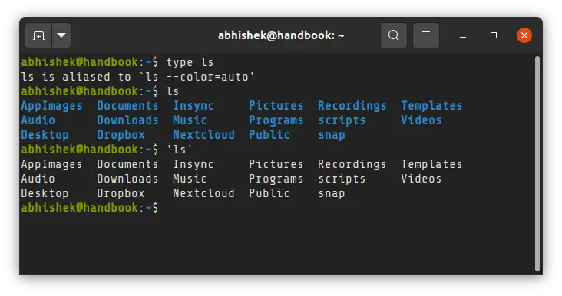
Task: Click the white Recordings text
Action: [x=352, y=164]
